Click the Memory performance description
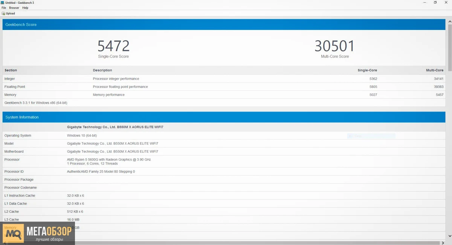 [x=108, y=95]
